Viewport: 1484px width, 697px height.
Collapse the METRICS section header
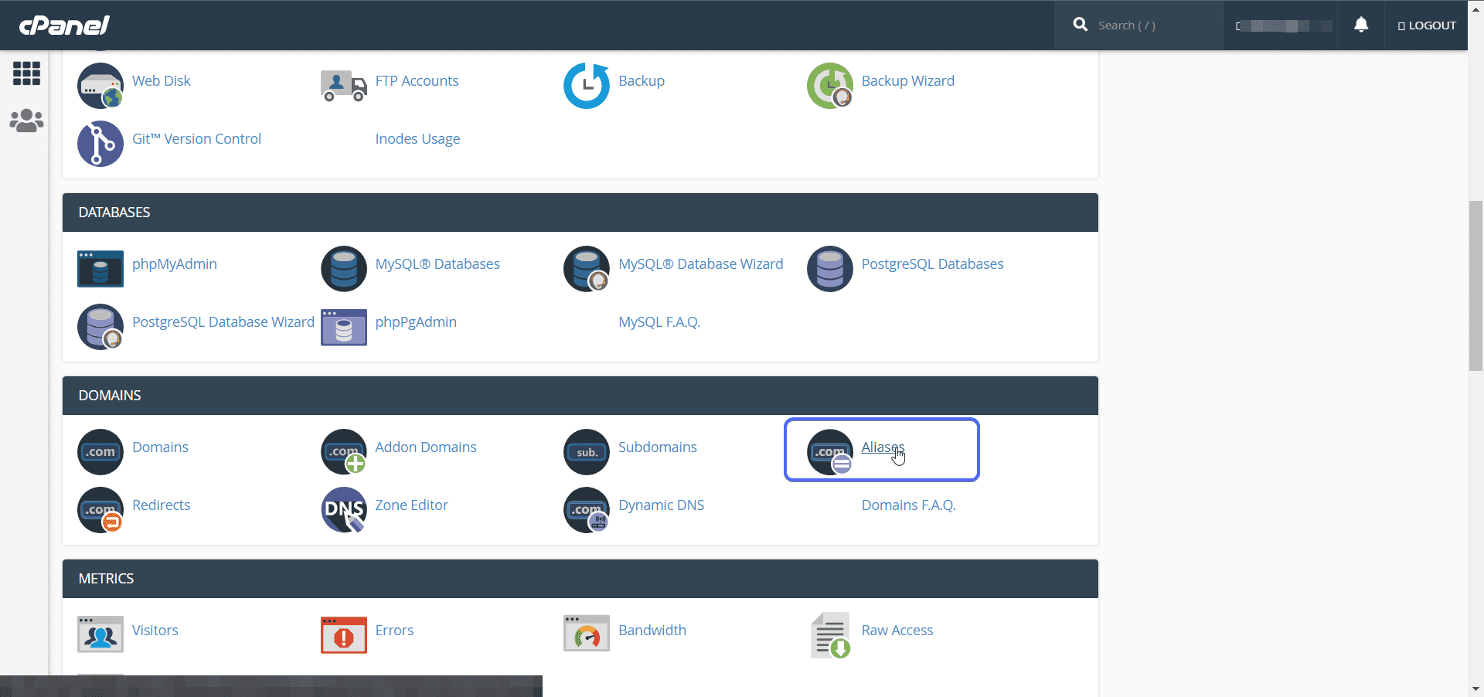click(580, 579)
